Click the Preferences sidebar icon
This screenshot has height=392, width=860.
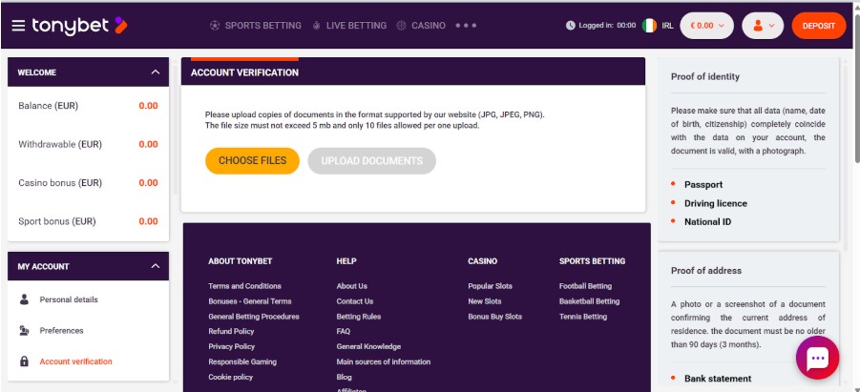24,331
